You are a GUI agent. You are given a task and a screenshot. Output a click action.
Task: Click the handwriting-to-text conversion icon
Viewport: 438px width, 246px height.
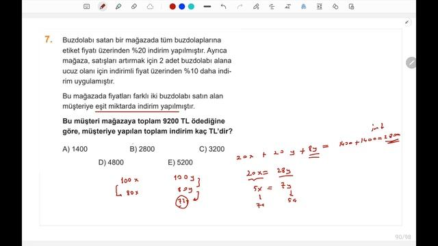pos(287,6)
